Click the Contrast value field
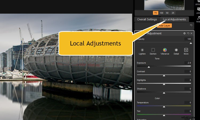 pyautogui.click(x=188, y=71)
